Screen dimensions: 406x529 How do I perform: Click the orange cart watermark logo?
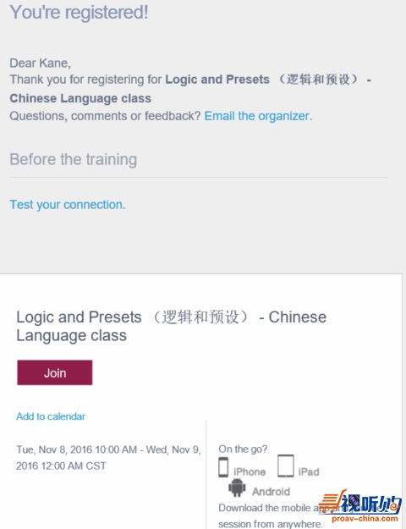[x=332, y=502]
